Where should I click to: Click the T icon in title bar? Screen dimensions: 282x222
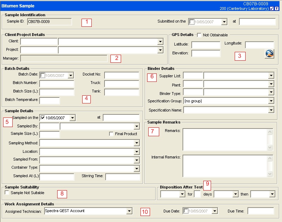coord(277,8)
